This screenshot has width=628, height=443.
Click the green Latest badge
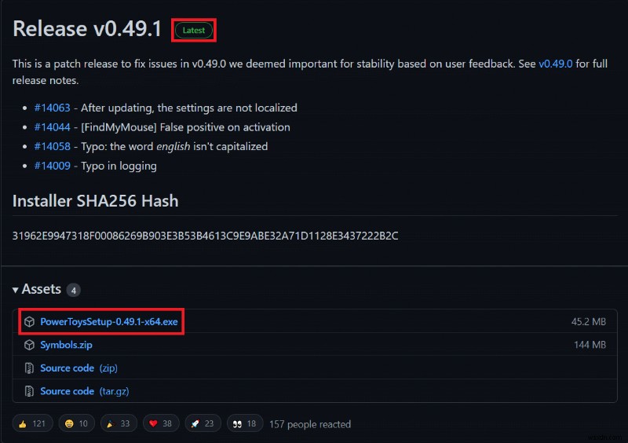coord(194,30)
